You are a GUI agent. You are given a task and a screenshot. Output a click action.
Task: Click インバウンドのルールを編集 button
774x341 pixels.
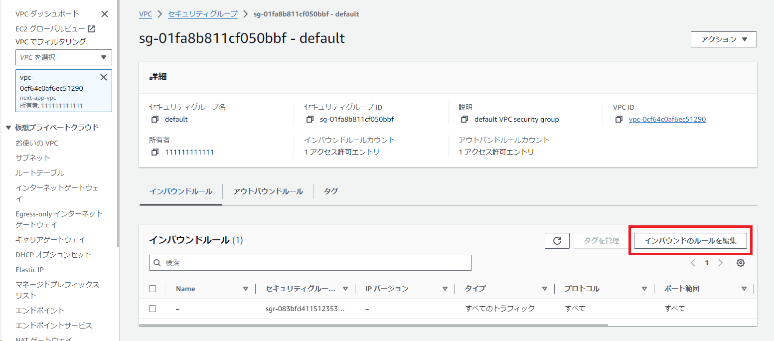(x=690, y=241)
